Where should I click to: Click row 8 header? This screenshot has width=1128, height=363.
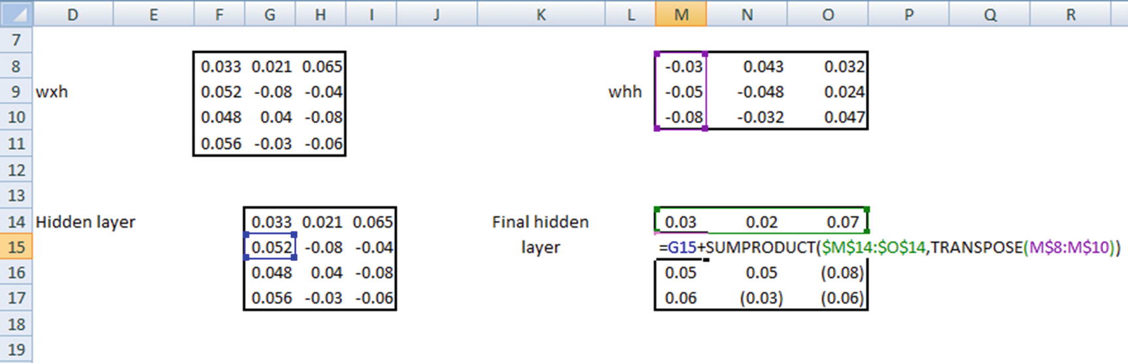pyautogui.click(x=16, y=66)
